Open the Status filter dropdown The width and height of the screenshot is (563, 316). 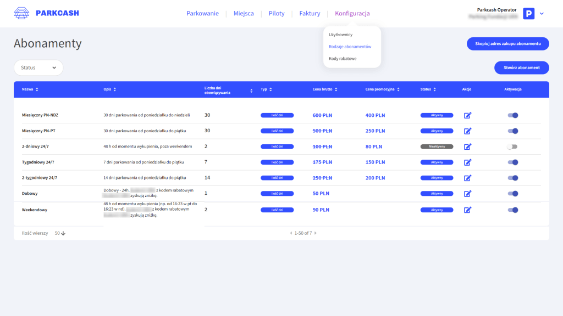tap(38, 67)
